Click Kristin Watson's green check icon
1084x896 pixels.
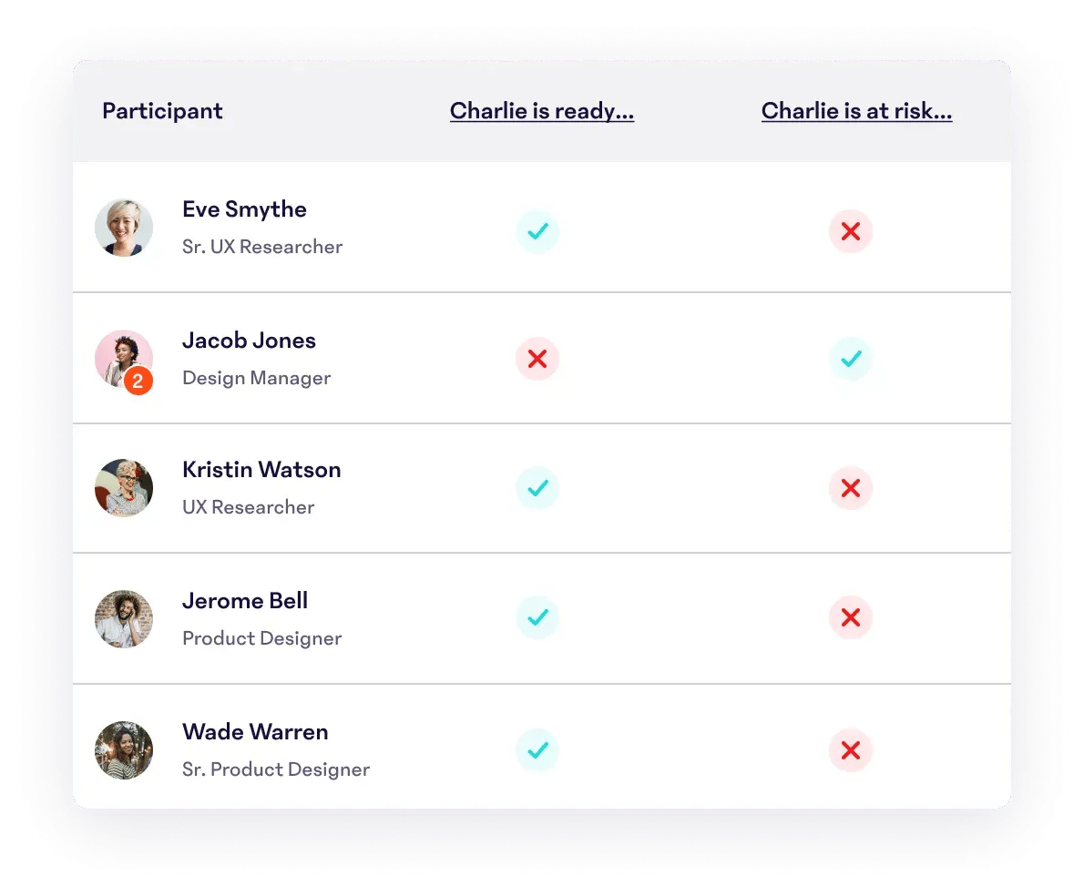pyautogui.click(x=537, y=488)
